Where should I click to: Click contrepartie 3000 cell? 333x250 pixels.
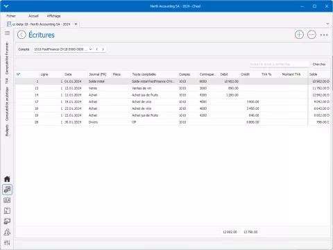(x=203, y=88)
